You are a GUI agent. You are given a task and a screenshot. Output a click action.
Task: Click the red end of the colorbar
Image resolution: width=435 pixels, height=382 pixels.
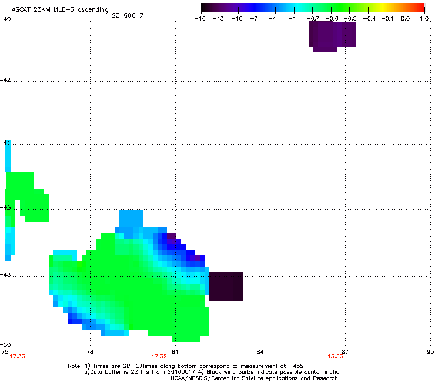tap(419, 7)
